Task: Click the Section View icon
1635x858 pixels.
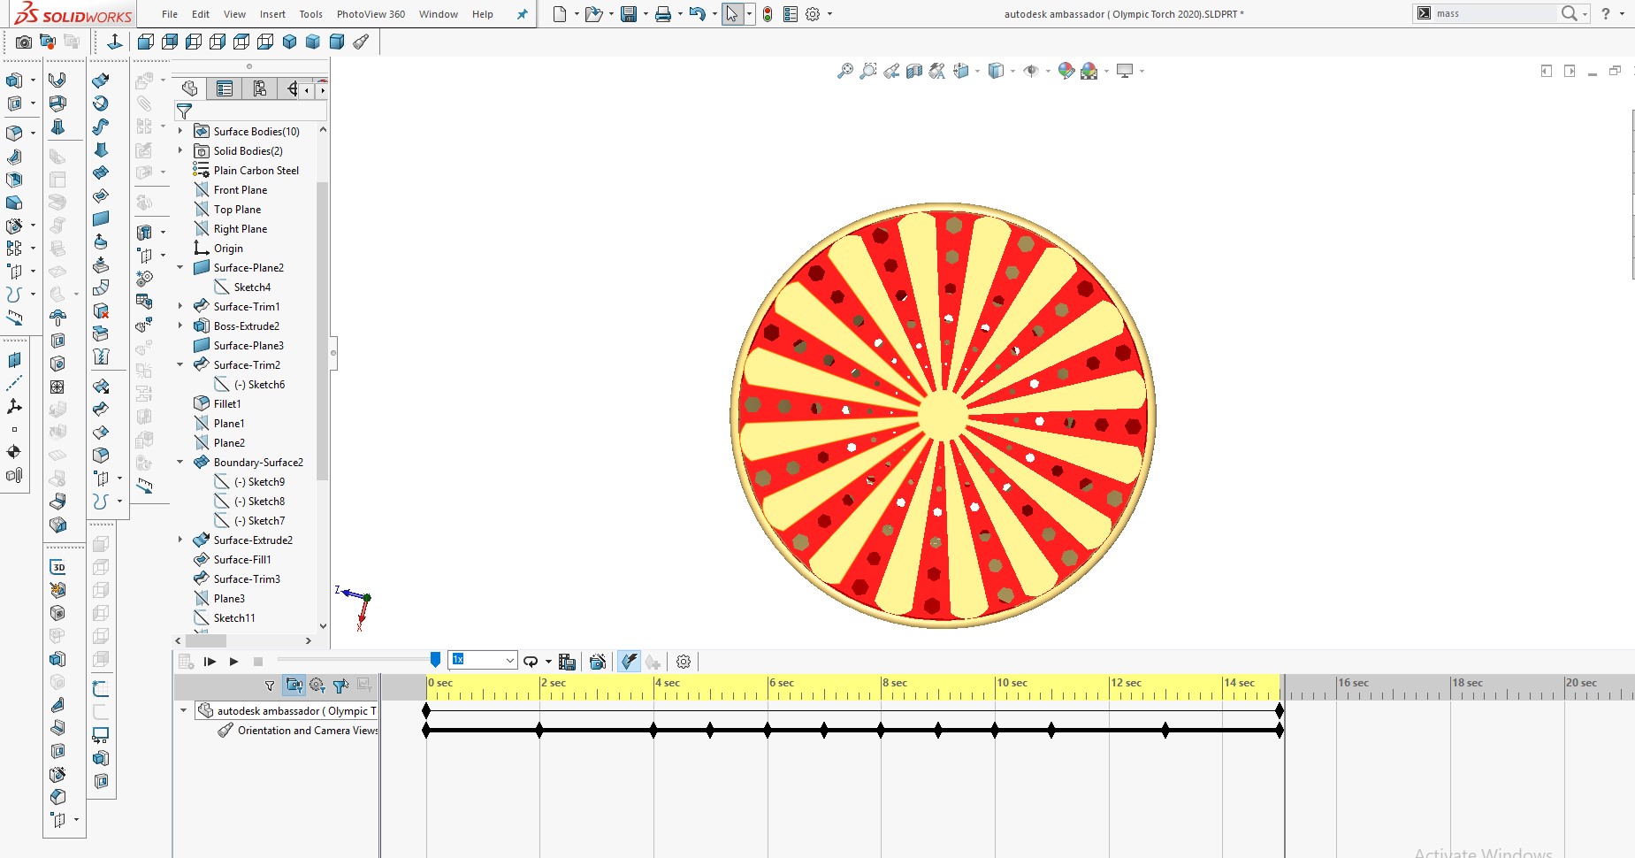Action: click(914, 71)
